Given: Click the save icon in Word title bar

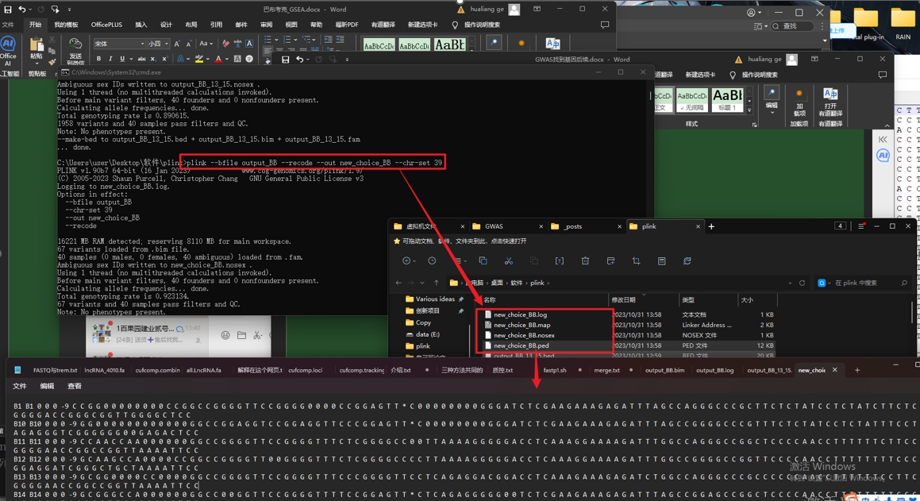Looking at the screenshot, I should coord(8,10).
